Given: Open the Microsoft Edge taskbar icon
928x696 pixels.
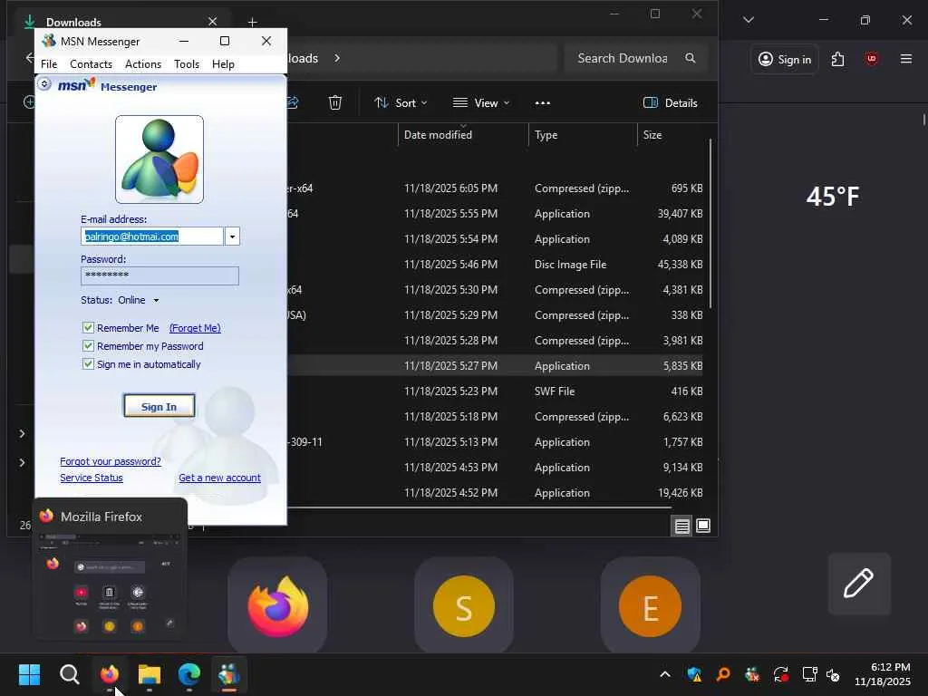Looking at the screenshot, I should pyautogui.click(x=188, y=674).
